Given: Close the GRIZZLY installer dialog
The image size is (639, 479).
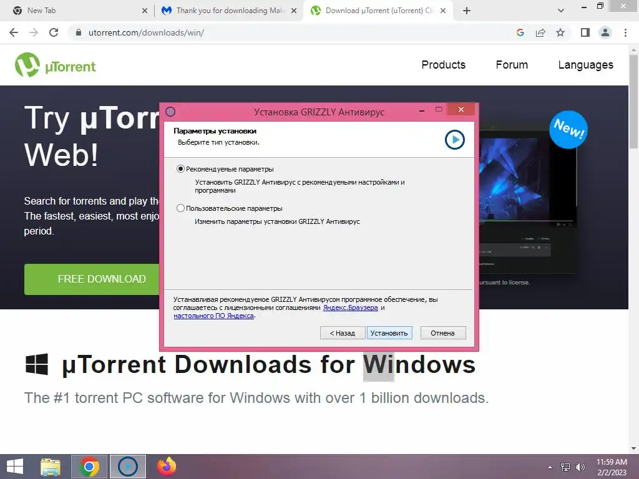Looking at the screenshot, I should [461, 109].
